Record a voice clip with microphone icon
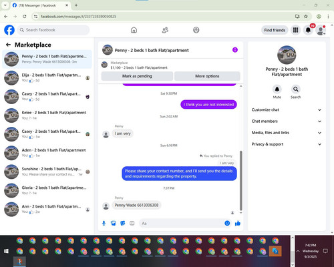Viewport: 334px width, 267px height. [104, 223]
